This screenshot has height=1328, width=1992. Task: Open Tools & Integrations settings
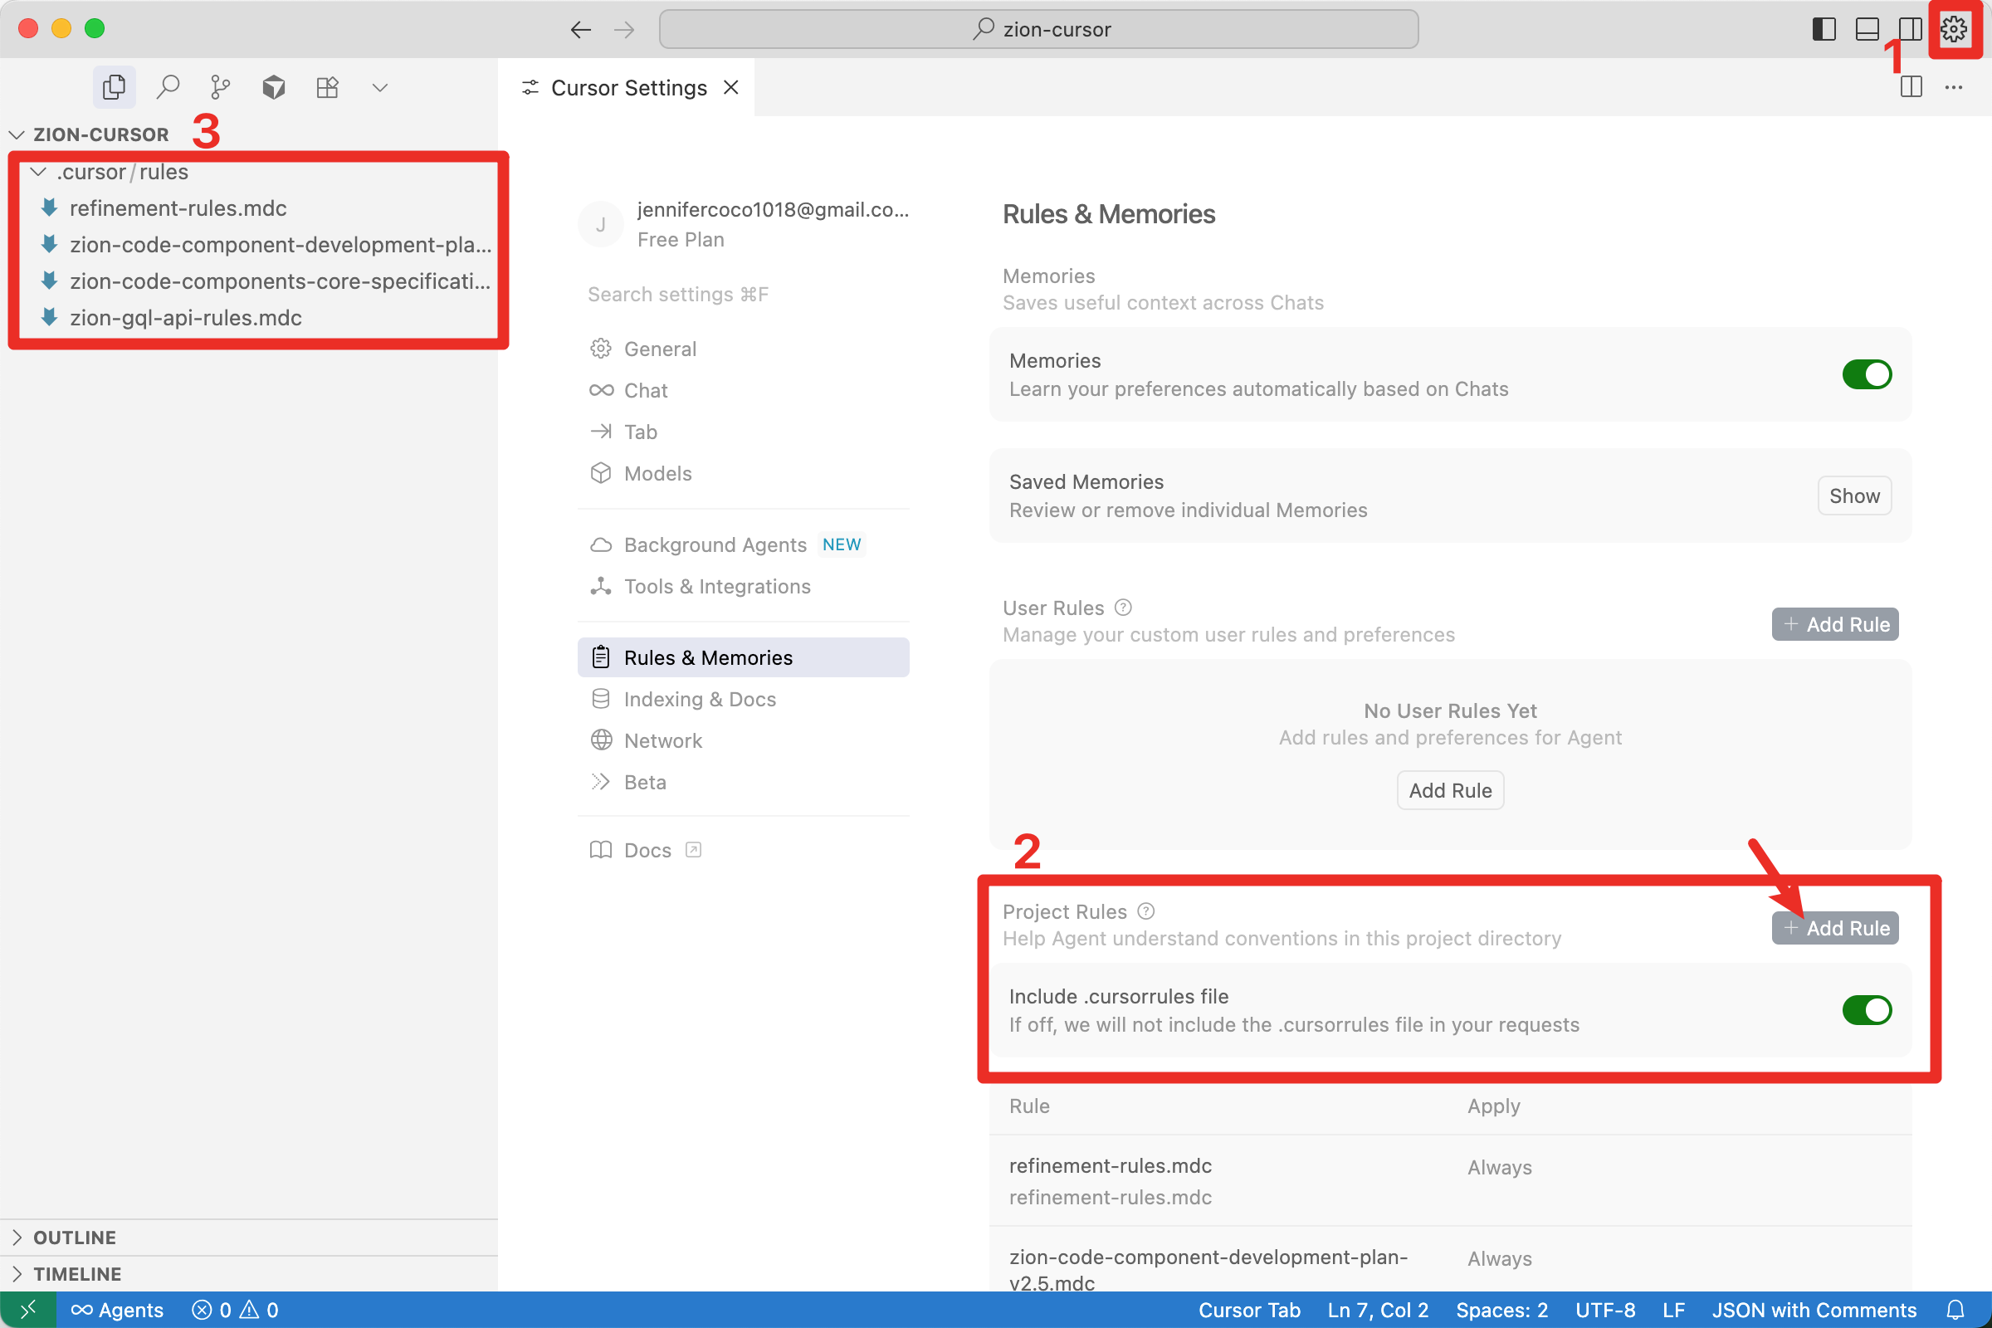coord(744,586)
